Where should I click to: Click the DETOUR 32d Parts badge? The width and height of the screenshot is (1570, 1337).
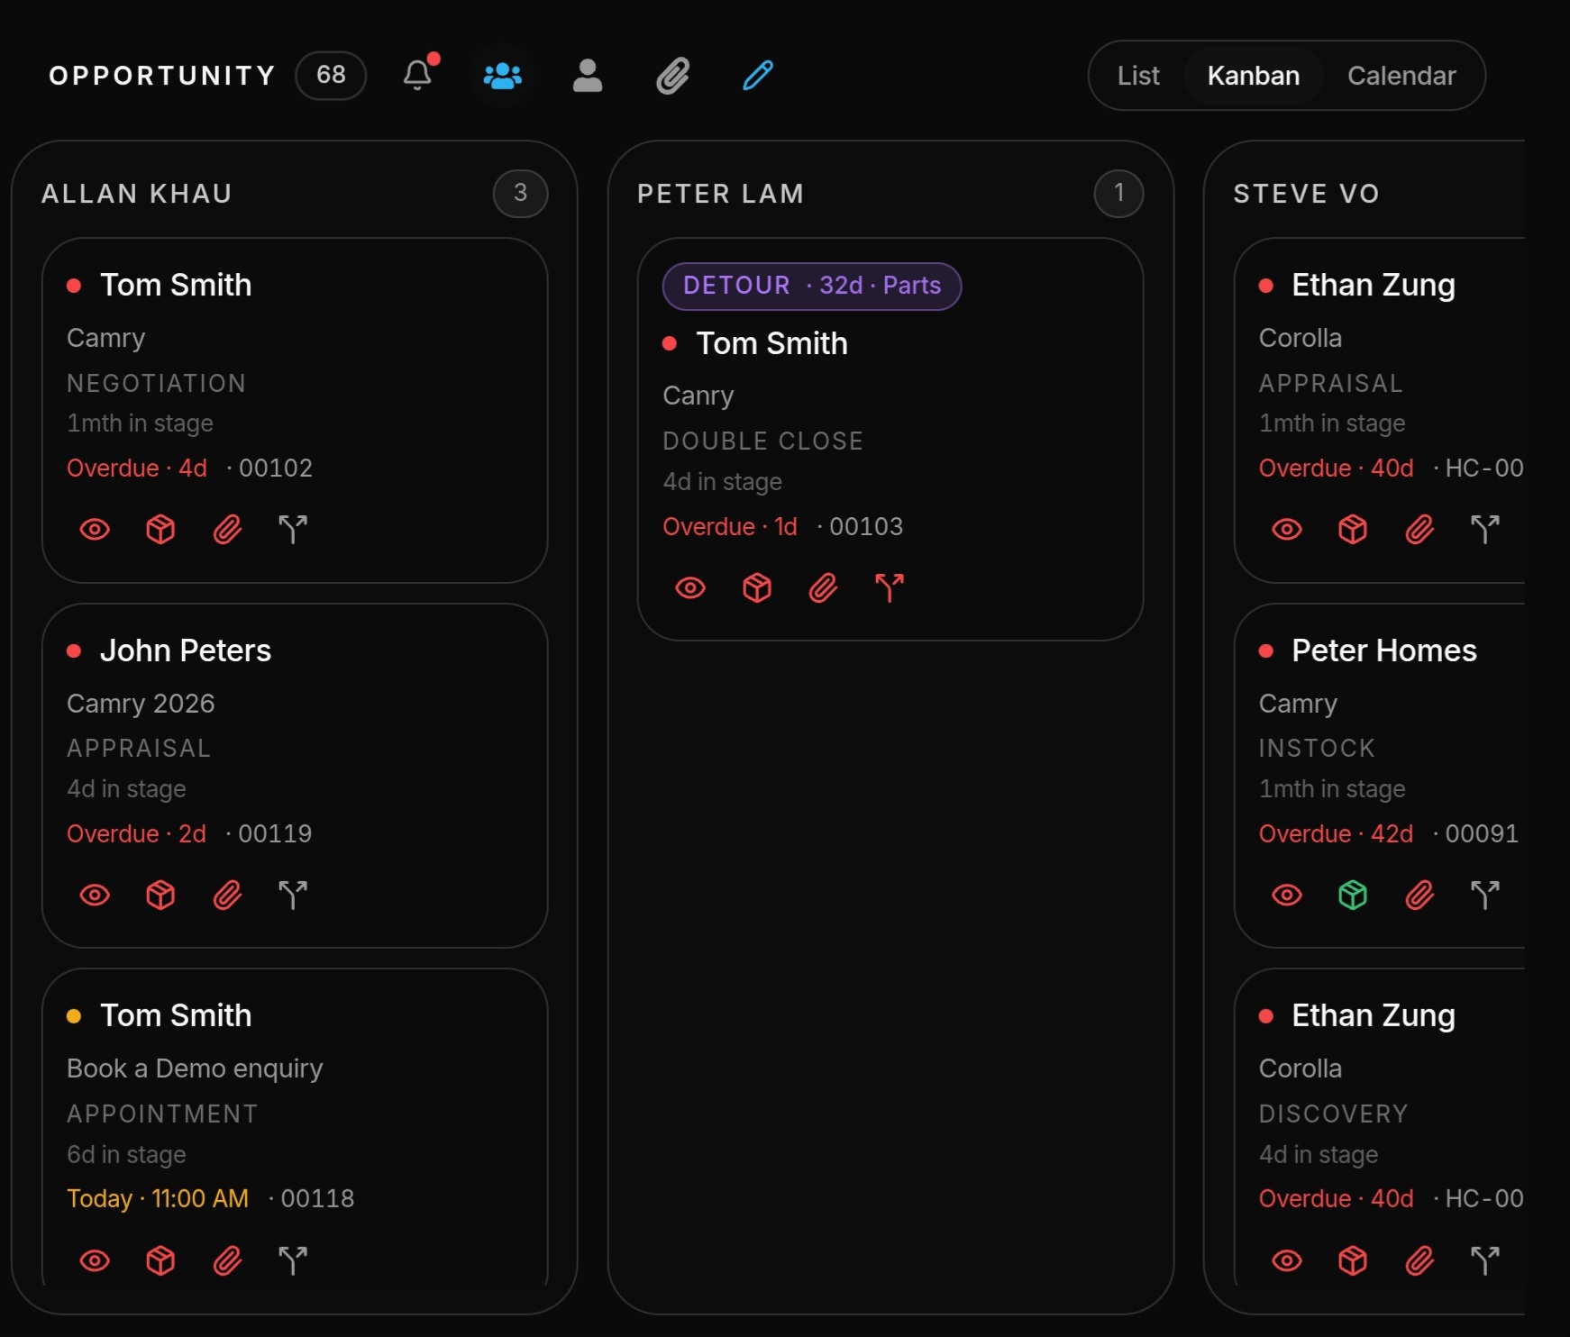click(812, 286)
